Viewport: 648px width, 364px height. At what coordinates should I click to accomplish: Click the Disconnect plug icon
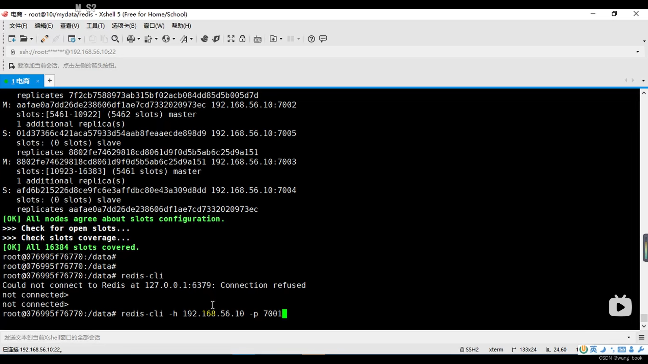click(x=44, y=39)
